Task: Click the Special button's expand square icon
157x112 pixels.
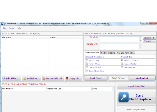Action: (x=154, y=38)
